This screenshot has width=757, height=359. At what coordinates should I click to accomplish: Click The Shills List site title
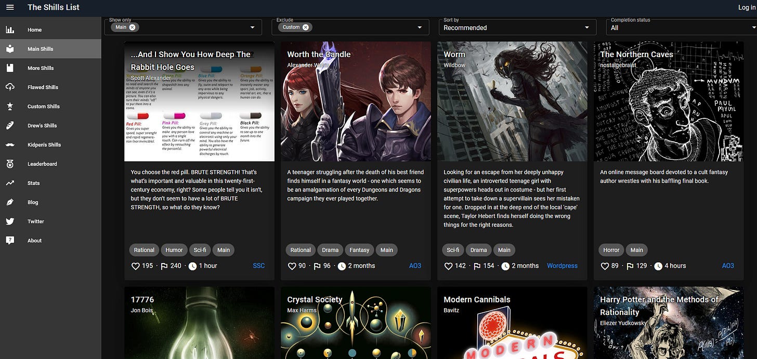(54, 7)
